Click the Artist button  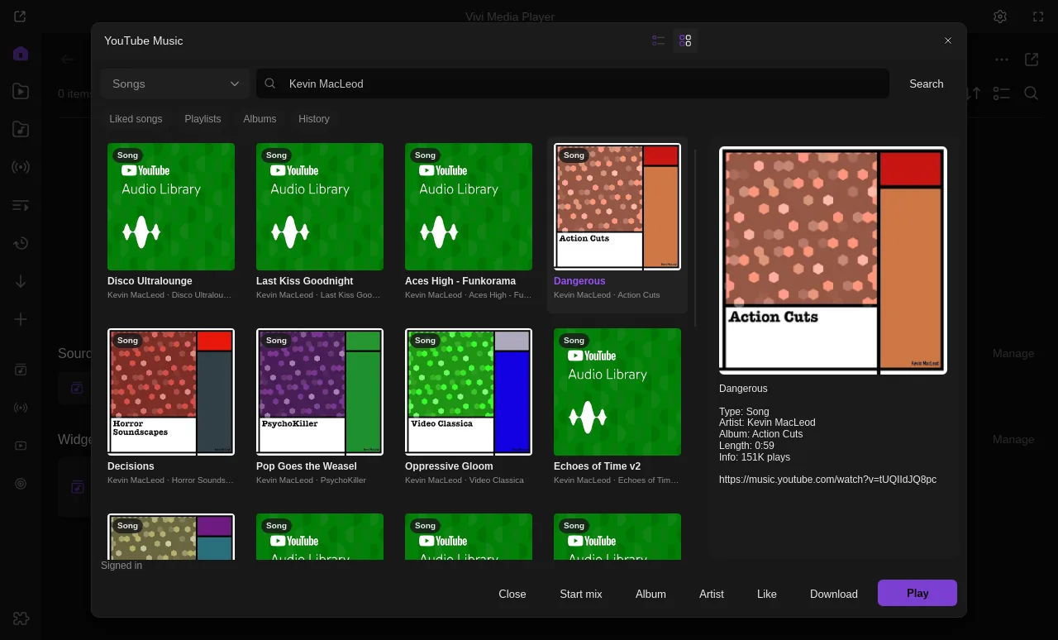point(712,594)
